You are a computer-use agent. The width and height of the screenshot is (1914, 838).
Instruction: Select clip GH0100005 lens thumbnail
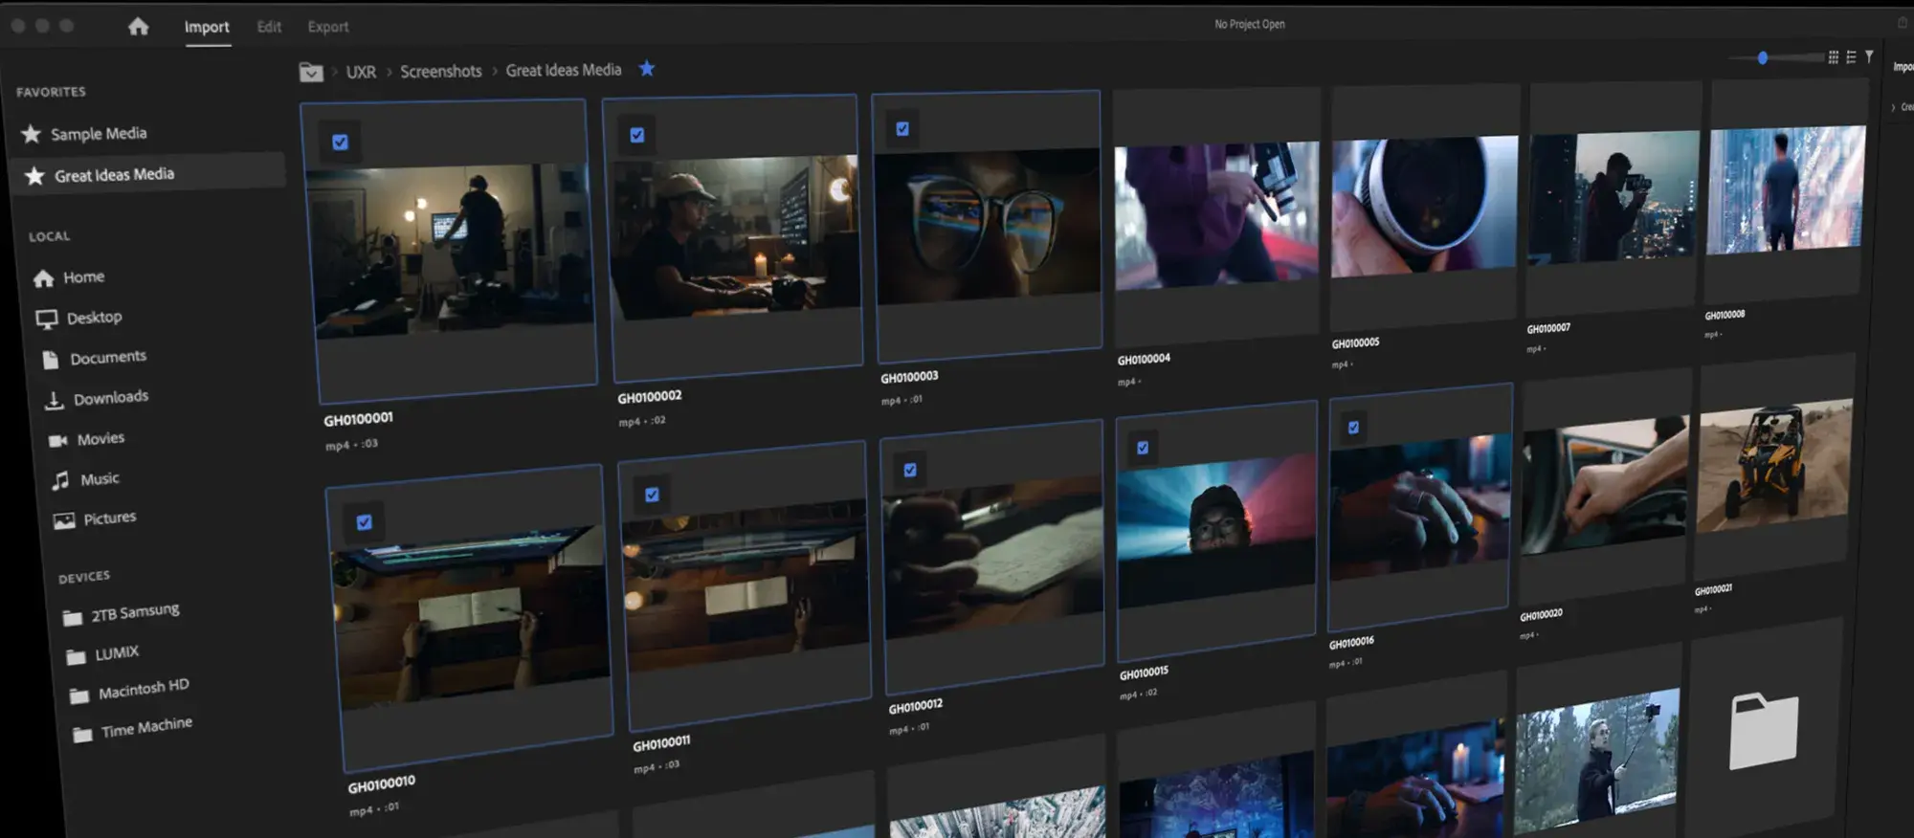(1425, 207)
